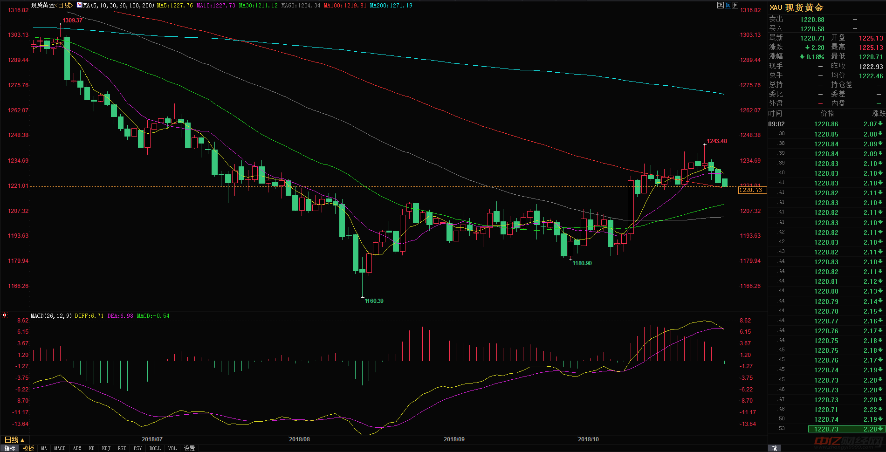Click the leftmost axis-compress icon top right

(721, 5)
